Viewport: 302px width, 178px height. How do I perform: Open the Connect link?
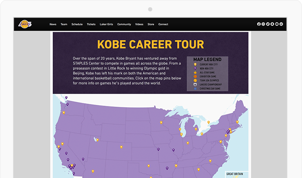click(x=163, y=24)
